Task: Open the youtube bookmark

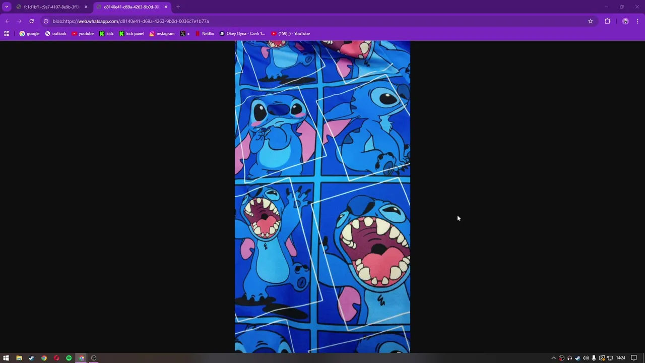Action: pyautogui.click(x=83, y=34)
